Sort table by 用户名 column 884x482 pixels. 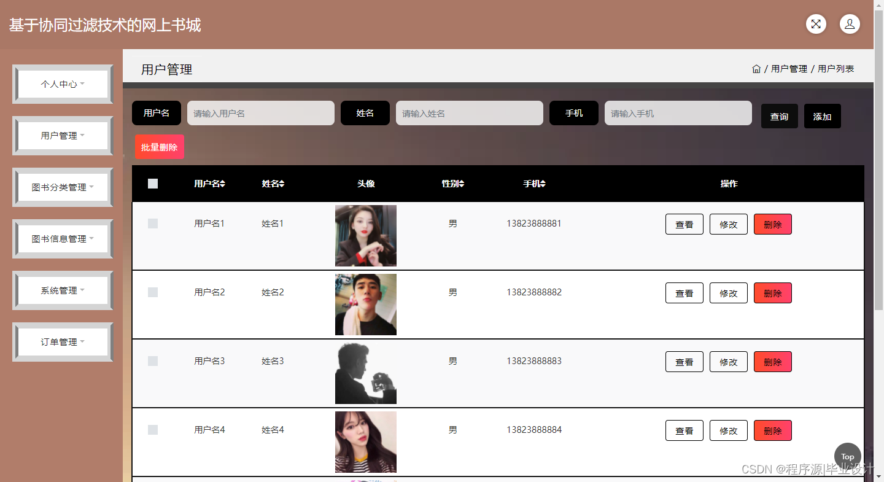pyautogui.click(x=209, y=184)
